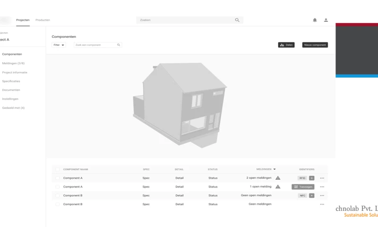The height and width of the screenshot is (227, 378).
Task: Click plus button next to NFC tag
Action: [312, 195]
